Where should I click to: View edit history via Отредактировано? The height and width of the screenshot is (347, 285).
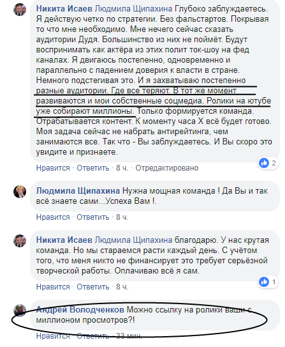click(167, 168)
